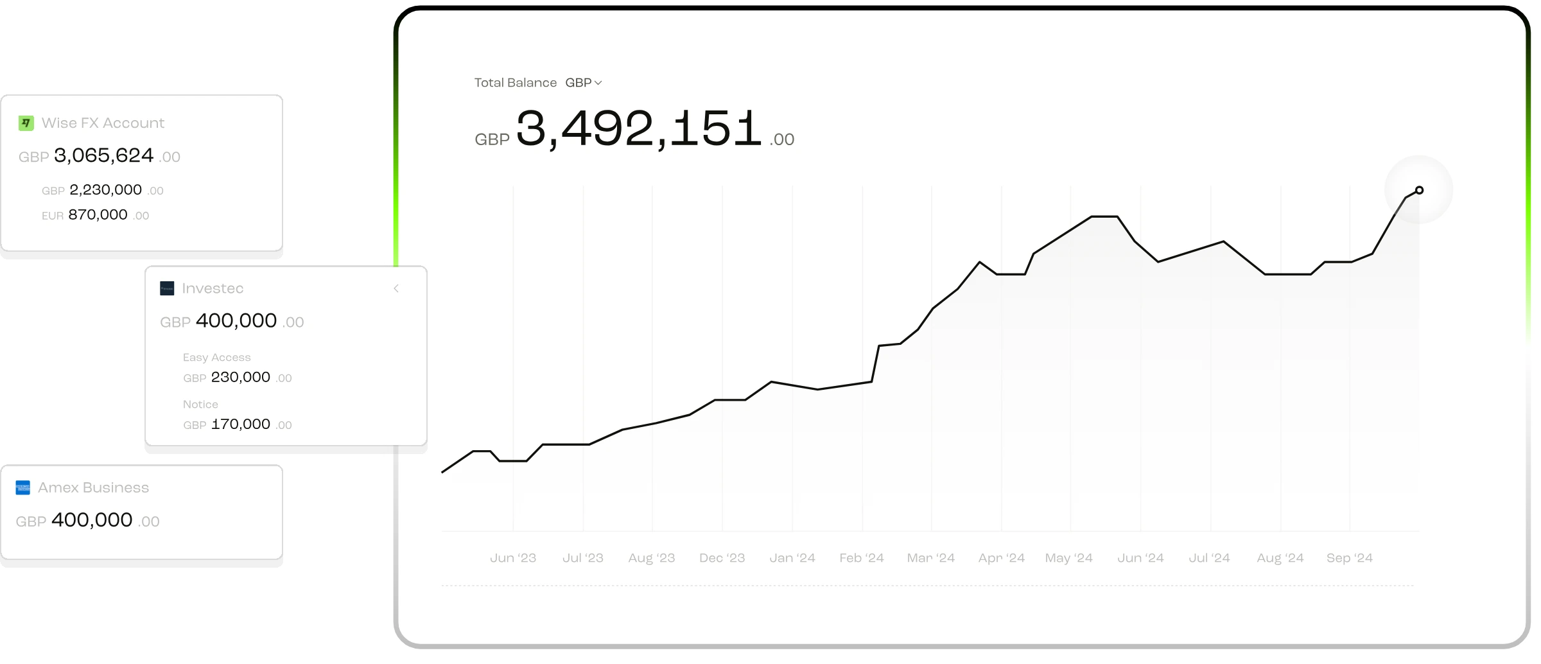Screen dimensions: 1541x664
Task: Click the EUR 870,000 balance row
Action: point(96,215)
